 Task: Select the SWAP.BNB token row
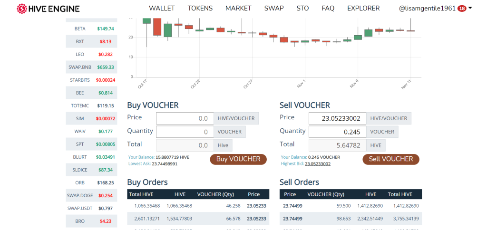(x=91, y=67)
